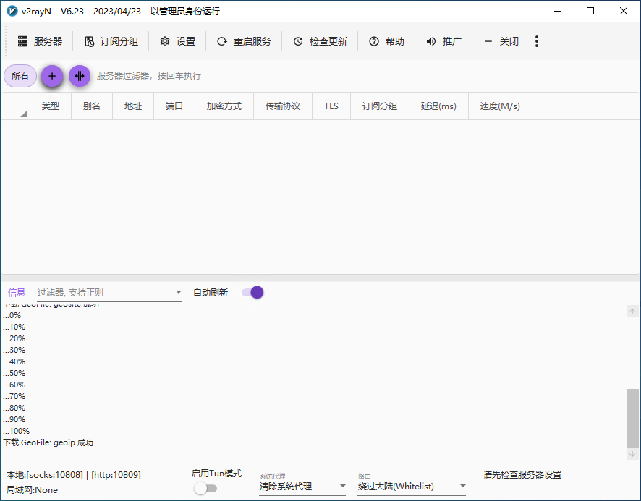Click 重启服务 to restart service

pyautogui.click(x=244, y=41)
